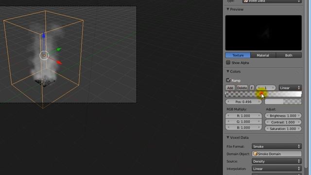Collapse the Preview panel
Image resolution: width=311 pixels, height=175 pixels.
coord(228,9)
